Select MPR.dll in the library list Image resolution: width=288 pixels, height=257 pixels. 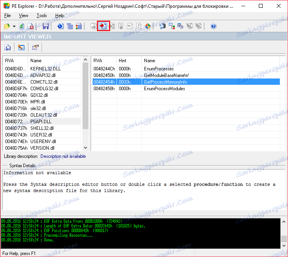pyautogui.click(x=42, y=101)
